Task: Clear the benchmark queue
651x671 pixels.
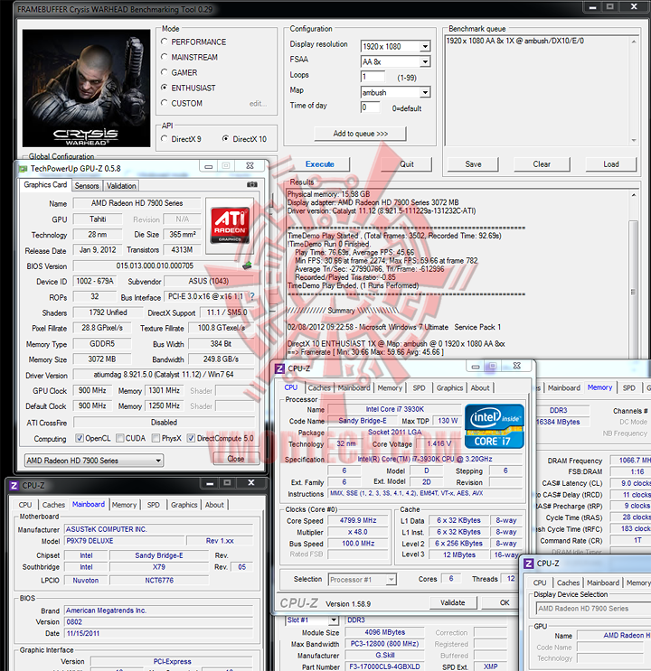Action: point(542,164)
